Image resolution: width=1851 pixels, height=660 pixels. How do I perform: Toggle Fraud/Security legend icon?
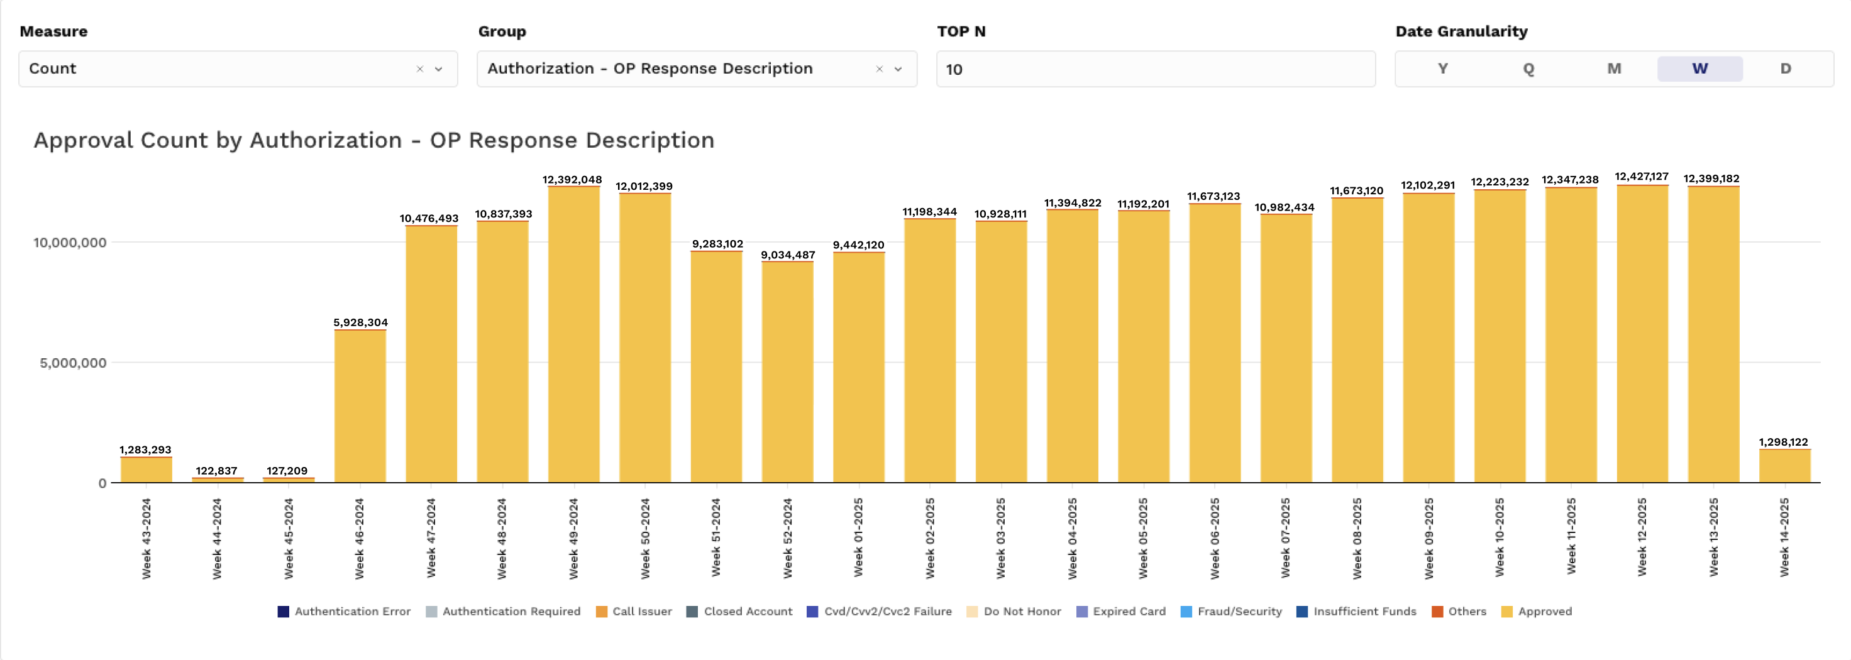tap(1186, 611)
